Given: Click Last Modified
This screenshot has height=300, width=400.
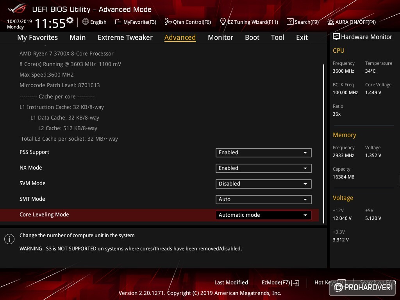Looking at the screenshot, I should [x=231, y=282].
